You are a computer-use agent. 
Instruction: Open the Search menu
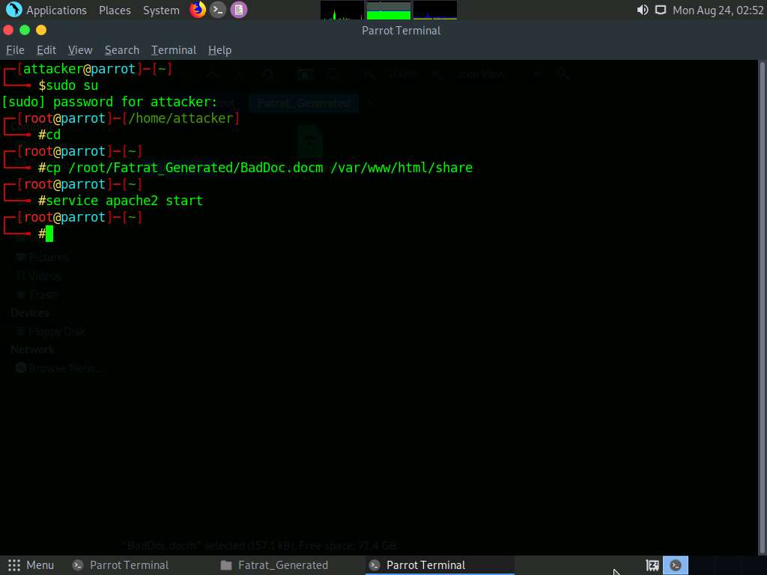tap(122, 50)
